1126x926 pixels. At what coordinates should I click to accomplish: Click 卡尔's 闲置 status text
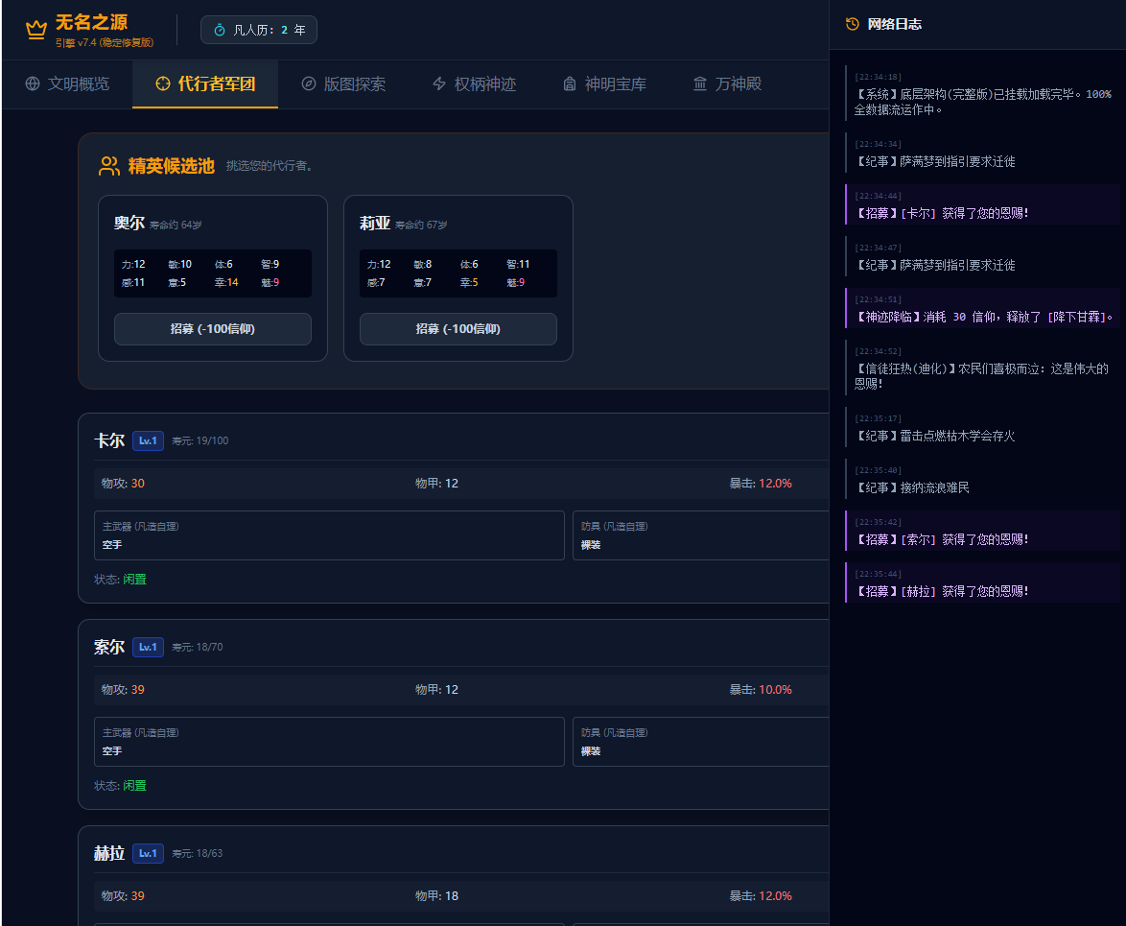[x=134, y=579]
